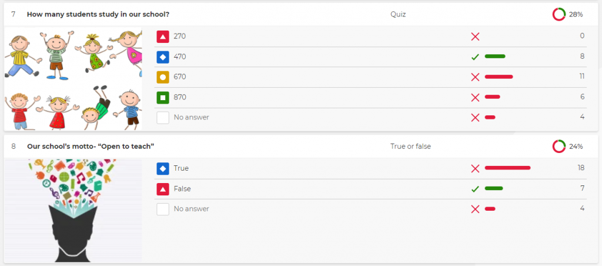Click the red triangle icon beside 270

(x=163, y=36)
